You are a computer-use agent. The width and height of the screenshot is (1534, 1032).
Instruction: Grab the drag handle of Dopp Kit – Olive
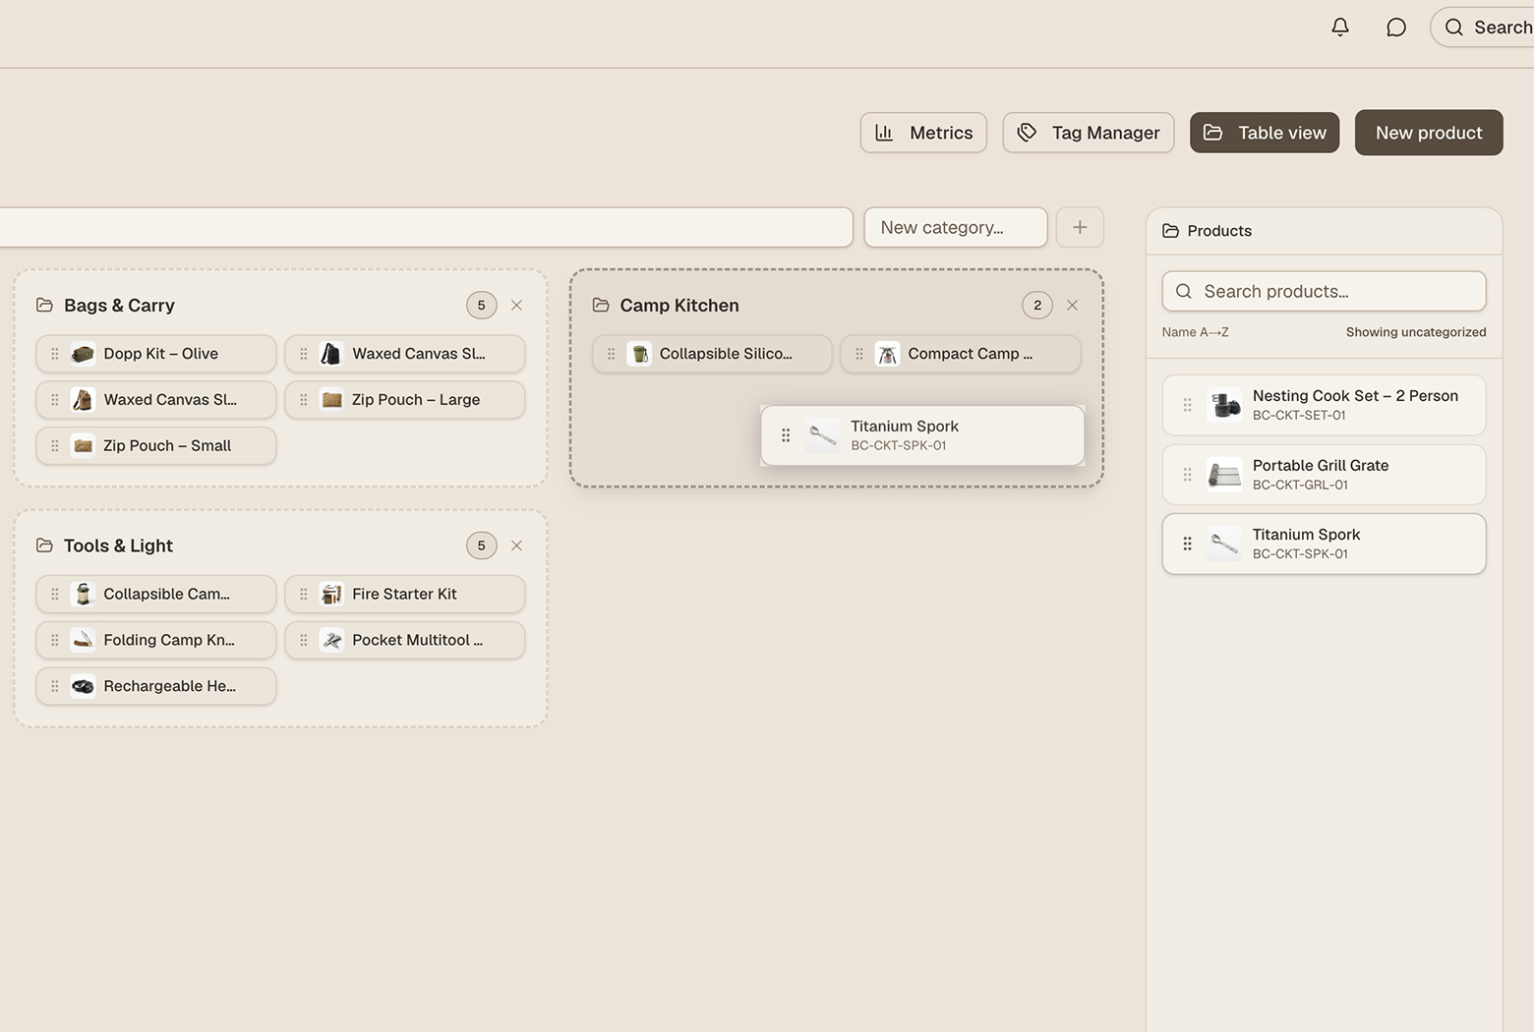click(x=55, y=354)
